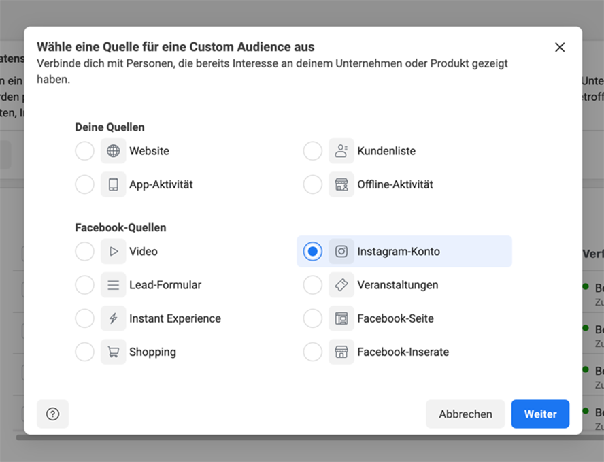Screen dimensions: 604x462
Task: Select the Facebook-Inserate radio button
Action: [x=313, y=352]
